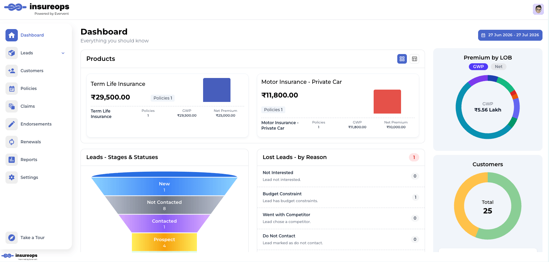This screenshot has width=549, height=262.
Task: Click the ₹11,800.00 premium amount heading
Action: click(x=280, y=95)
